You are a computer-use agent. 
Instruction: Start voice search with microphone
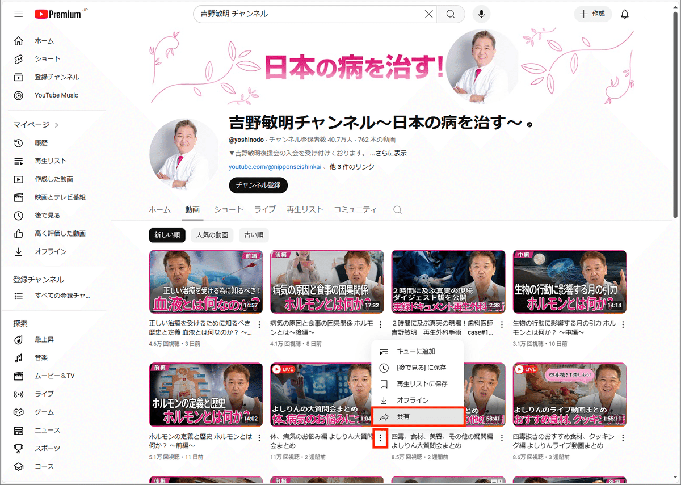(481, 14)
